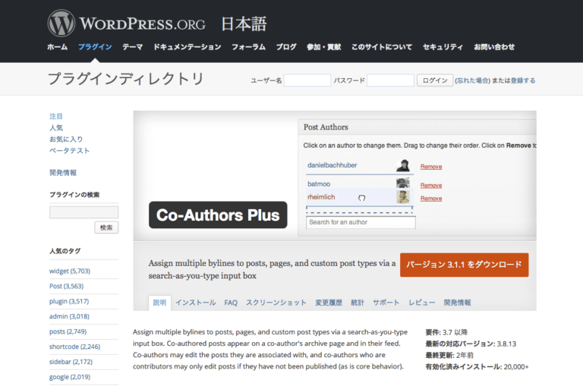Open お問い合わせ in the top navigation
583x386 pixels.
[494, 47]
